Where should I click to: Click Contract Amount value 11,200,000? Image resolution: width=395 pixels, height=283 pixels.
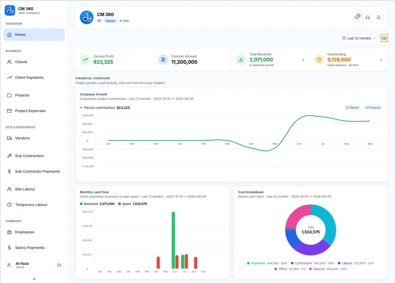pos(184,62)
